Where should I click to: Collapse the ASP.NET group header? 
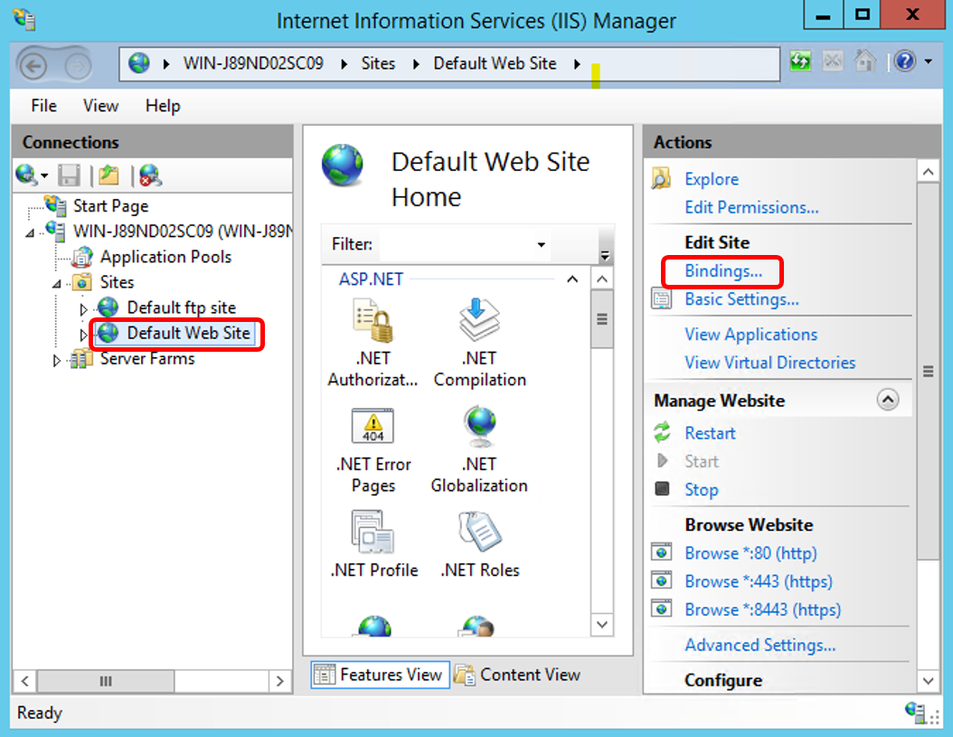[571, 279]
